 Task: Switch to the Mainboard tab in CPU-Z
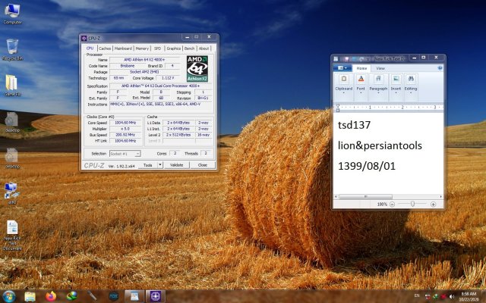point(123,48)
